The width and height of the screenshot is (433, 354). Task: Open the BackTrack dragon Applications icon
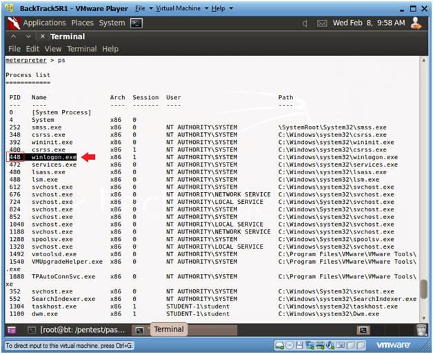click(14, 23)
